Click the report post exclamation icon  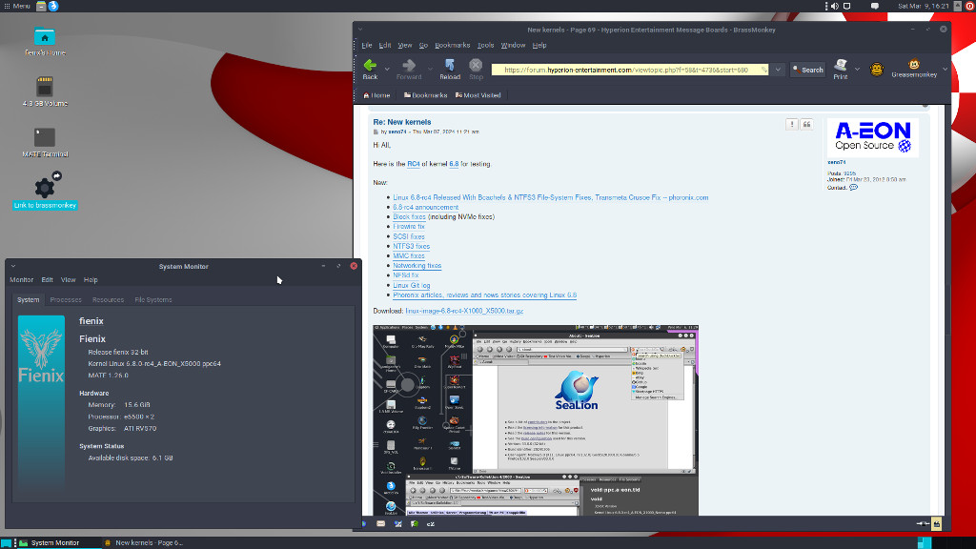[792, 125]
